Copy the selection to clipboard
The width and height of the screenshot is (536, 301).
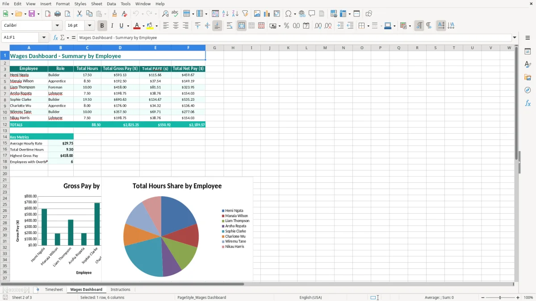(x=89, y=14)
